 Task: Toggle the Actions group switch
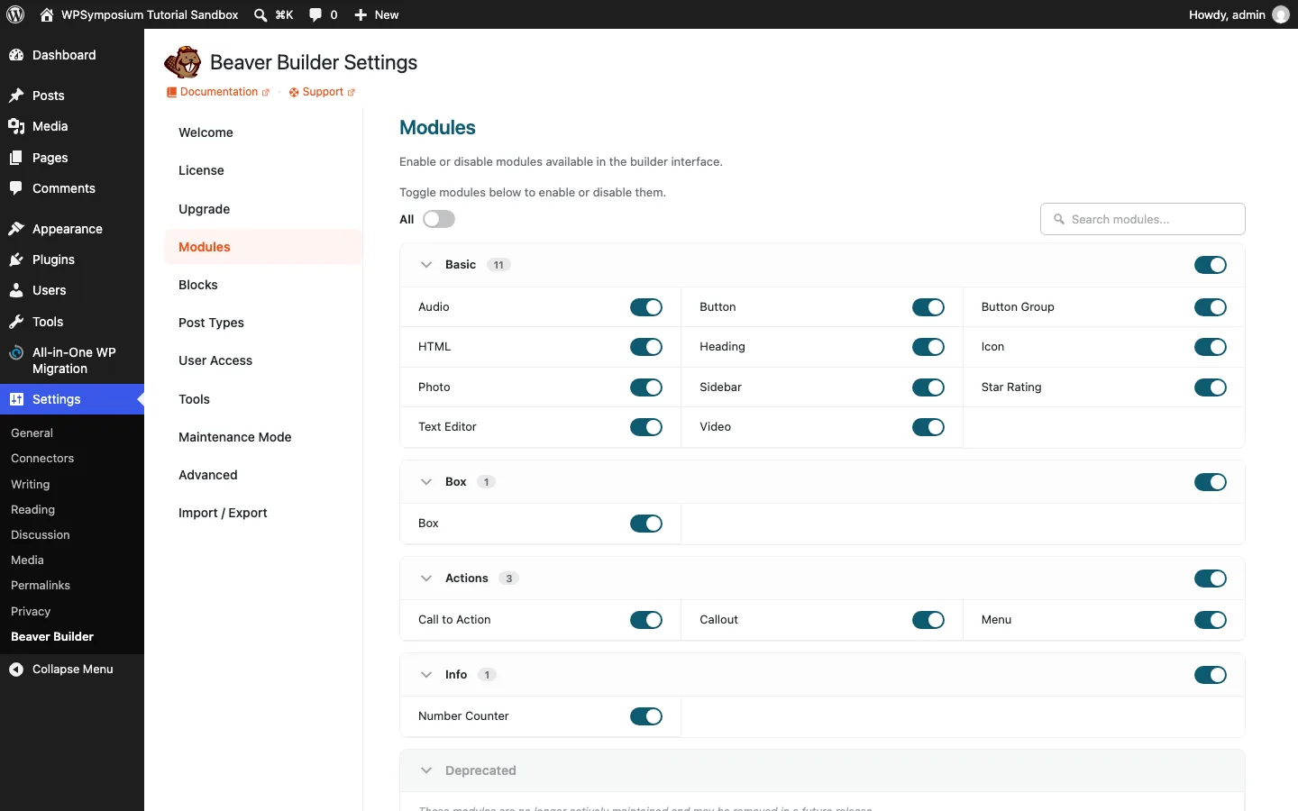pyautogui.click(x=1211, y=579)
